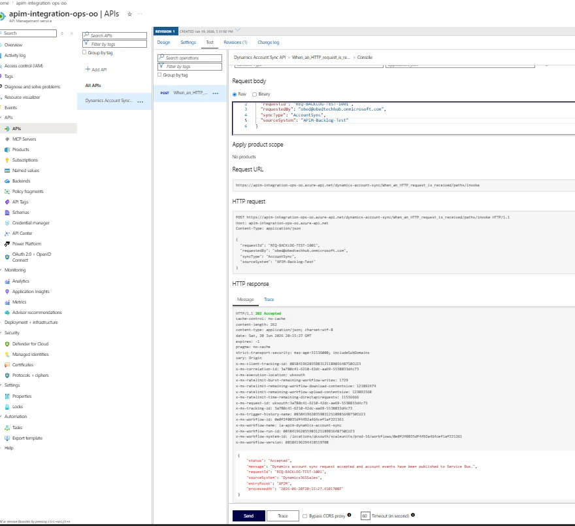Image resolution: width=575 pixels, height=526 pixels.
Task: Click Add API
Action: (96, 69)
